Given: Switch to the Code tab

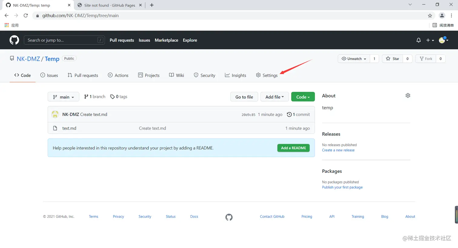Looking at the screenshot, I should point(22,75).
